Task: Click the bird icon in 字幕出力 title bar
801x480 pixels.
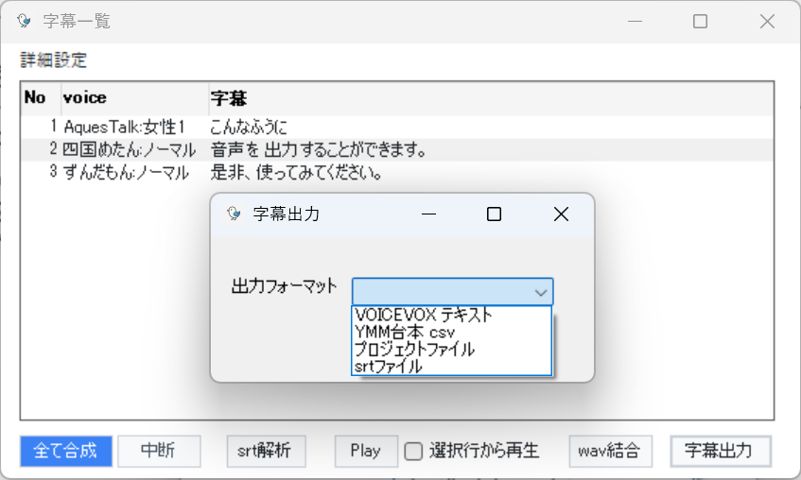Action: coord(234,214)
